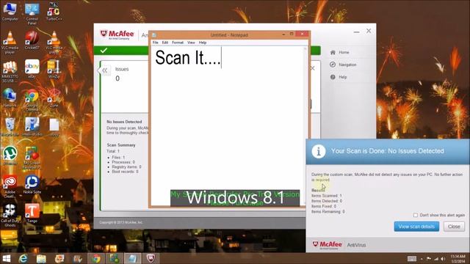This screenshot has width=470, height=264.
Task: Close the McAfee scan alert popup
Action: pos(454,227)
